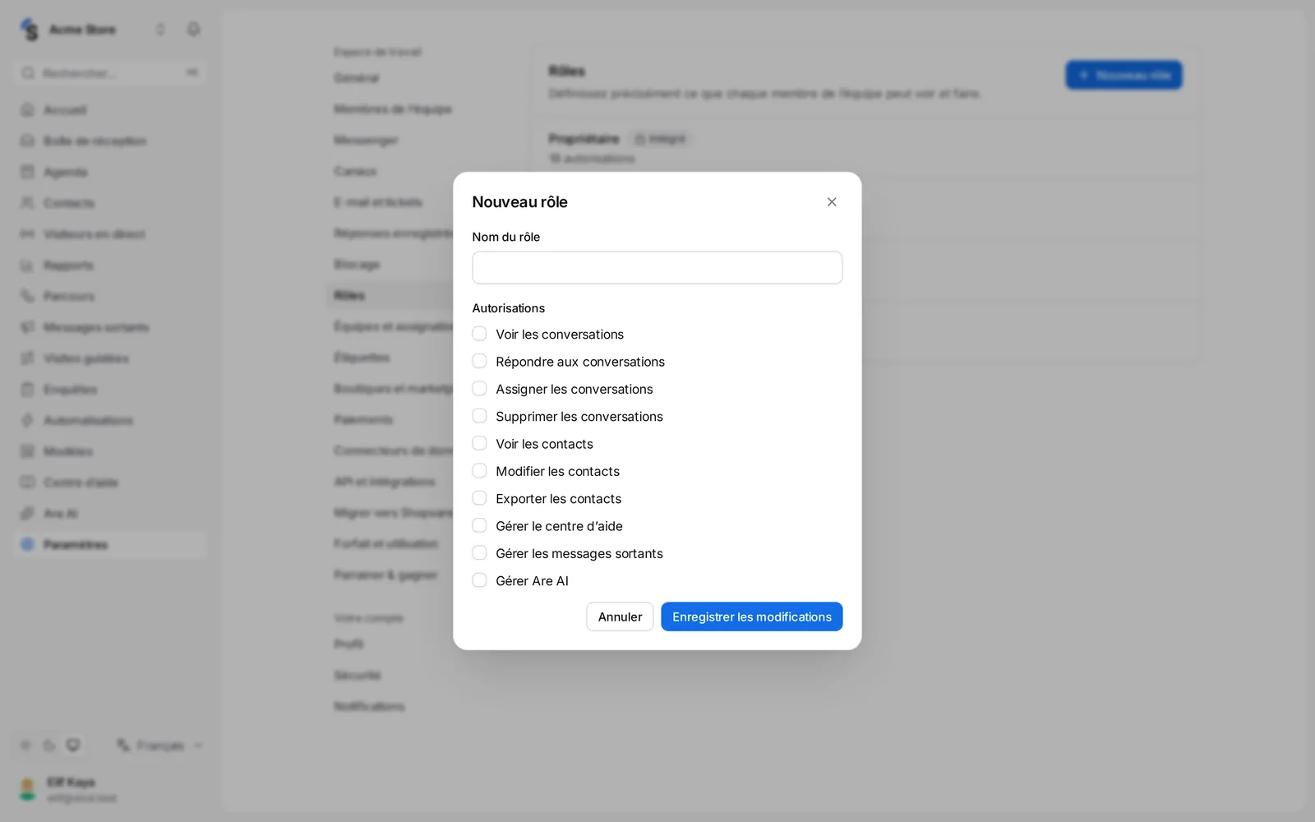
Task: Click the Accueil home icon
Action: 27,110
